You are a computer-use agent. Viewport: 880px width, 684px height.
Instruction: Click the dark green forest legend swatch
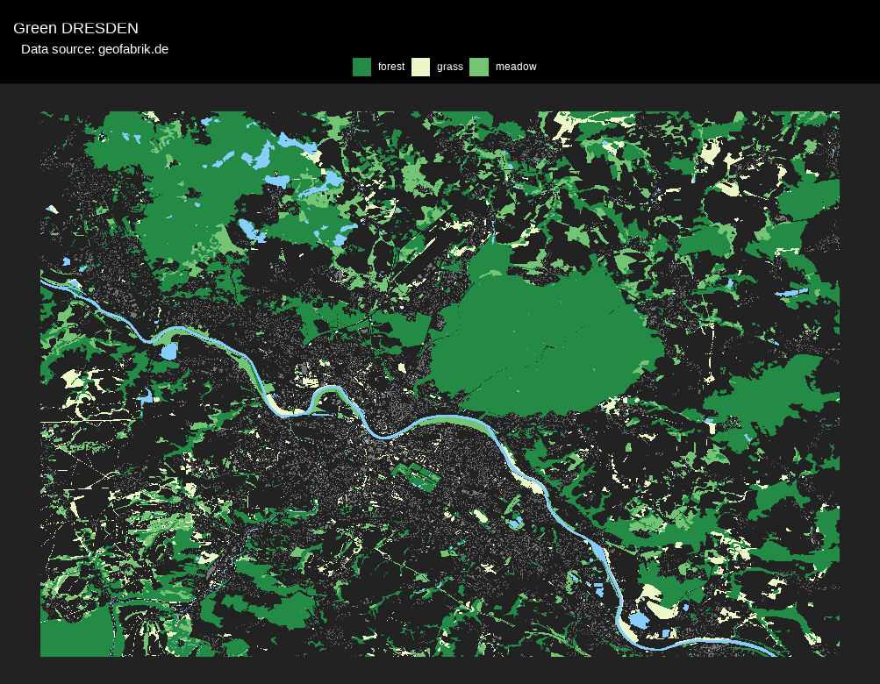click(361, 67)
